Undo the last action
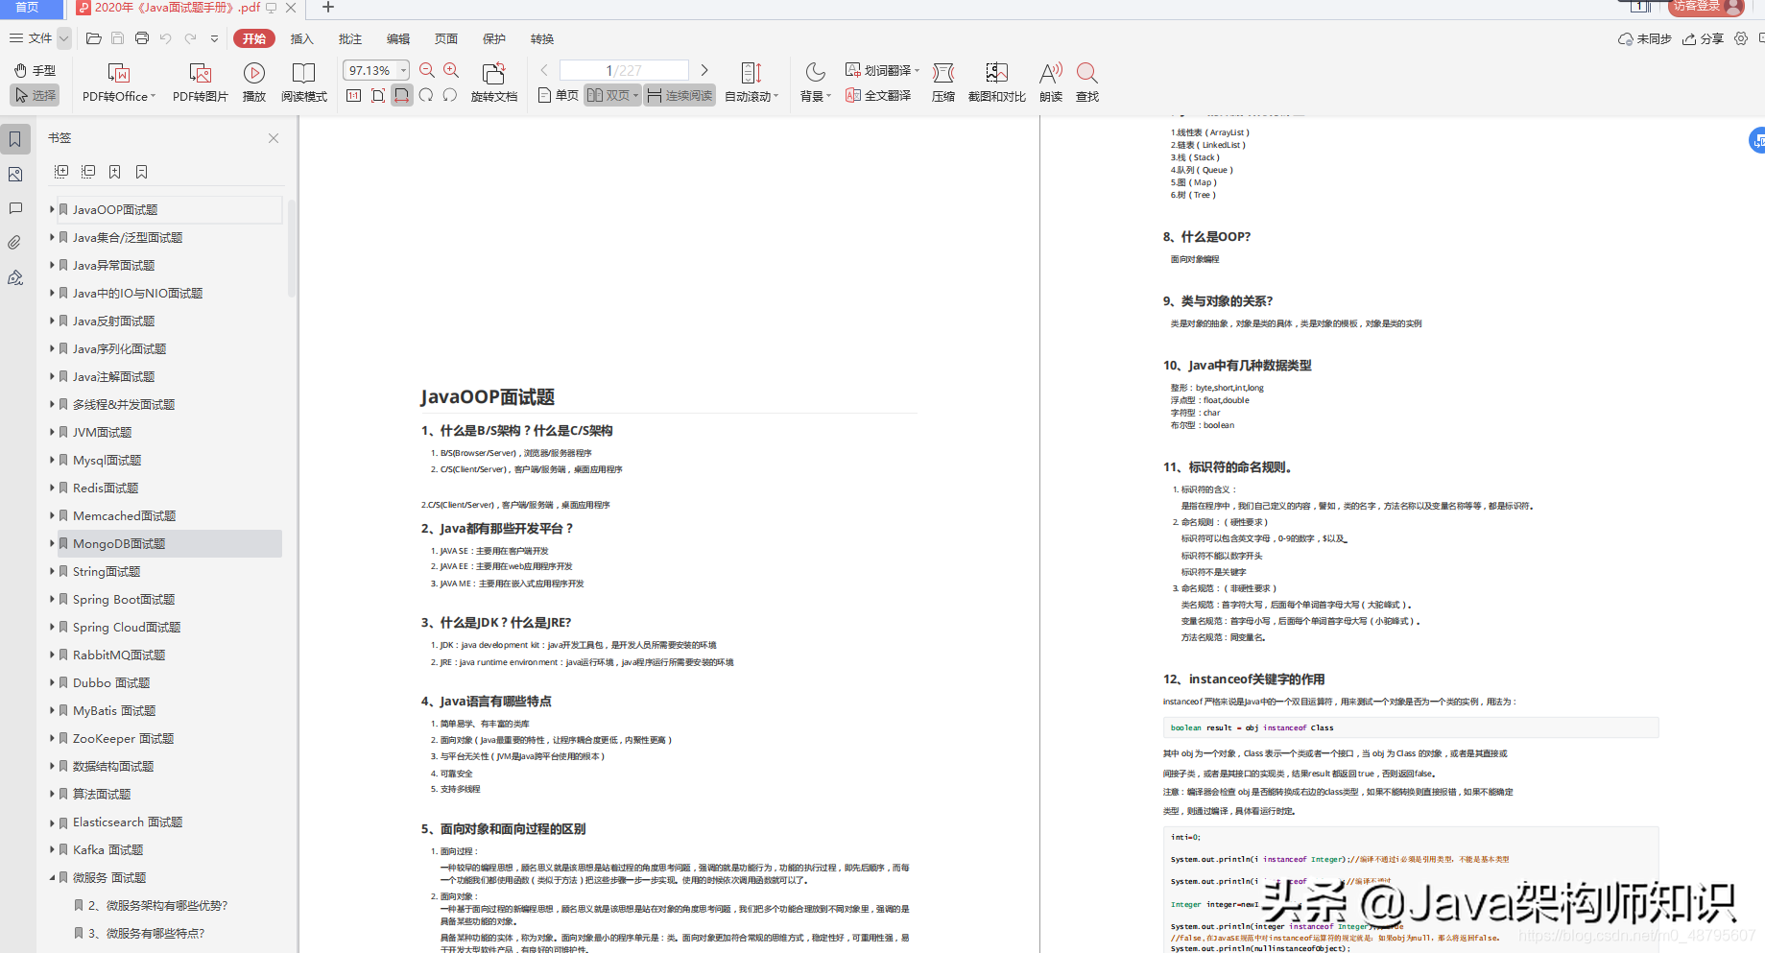Screen dimensions: 1765x953 coord(165,38)
